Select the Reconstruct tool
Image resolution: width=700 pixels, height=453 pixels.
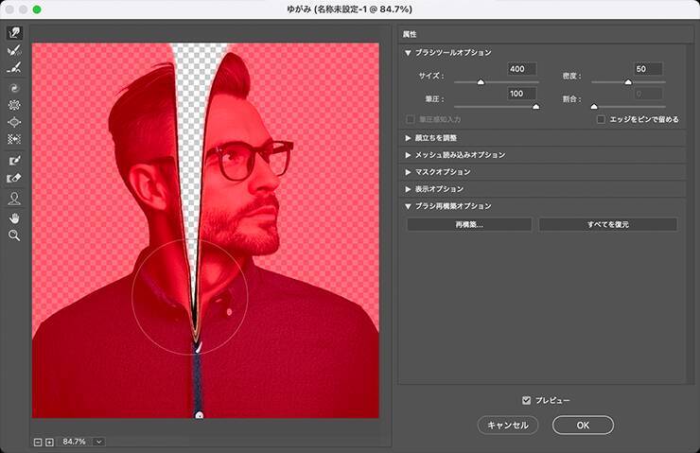pos(14,50)
